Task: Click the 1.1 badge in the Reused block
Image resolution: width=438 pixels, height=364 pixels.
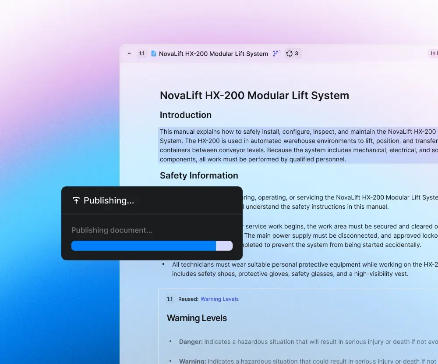Action: click(170, 299)
